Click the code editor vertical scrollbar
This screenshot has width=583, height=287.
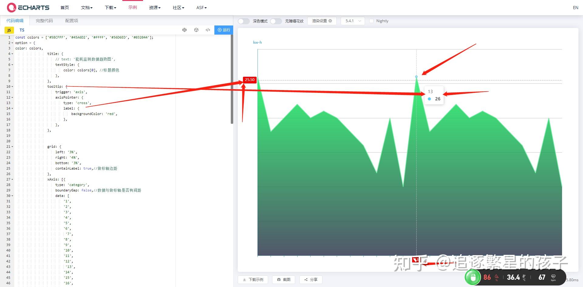point(232,79)
